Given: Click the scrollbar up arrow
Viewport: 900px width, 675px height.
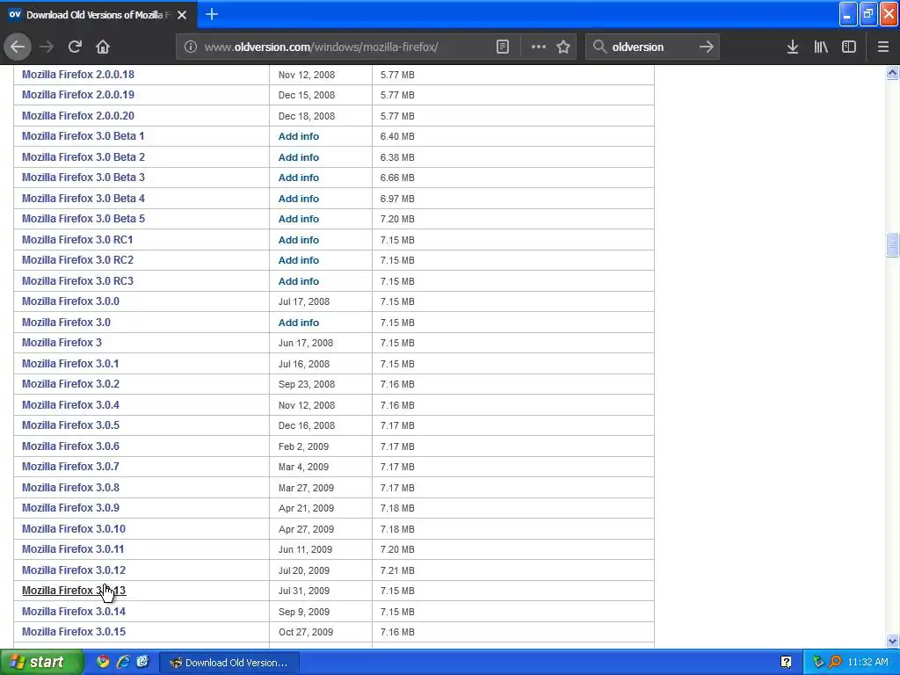Looking at the screenshot, I should click(x=892, y=72).
